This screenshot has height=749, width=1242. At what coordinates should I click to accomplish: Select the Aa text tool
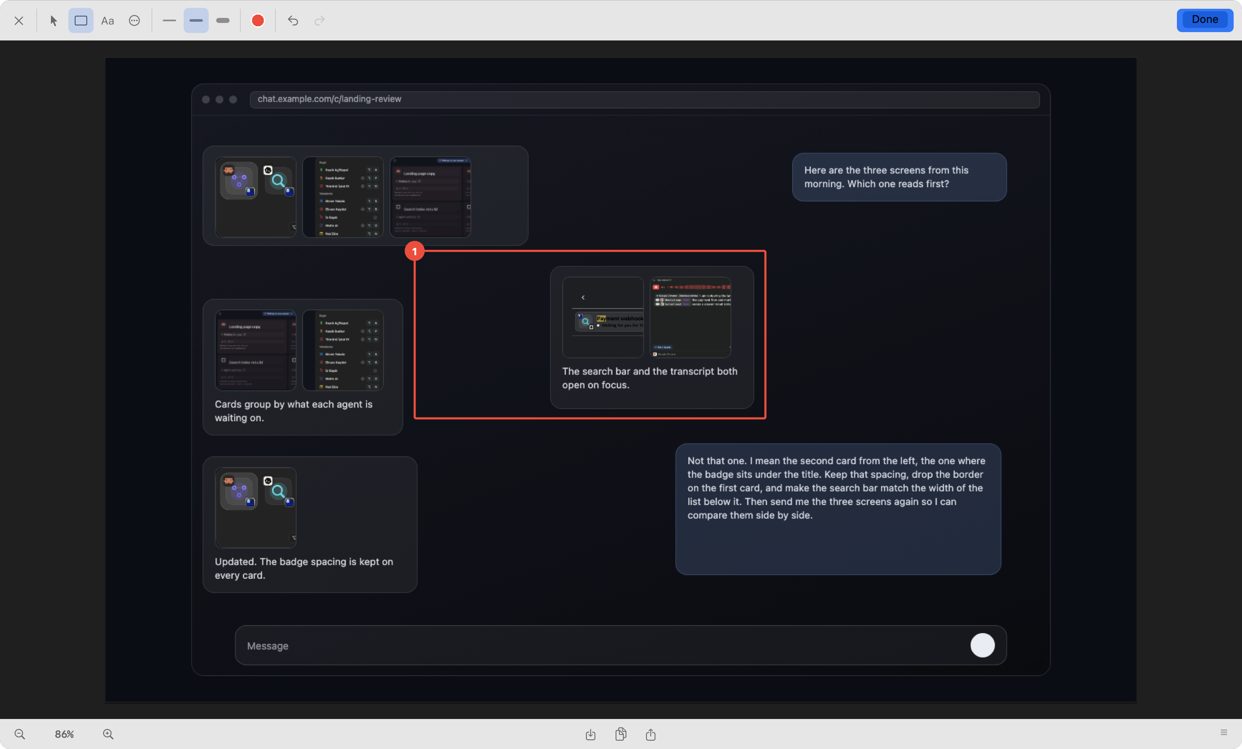click(x=107, y=21)
